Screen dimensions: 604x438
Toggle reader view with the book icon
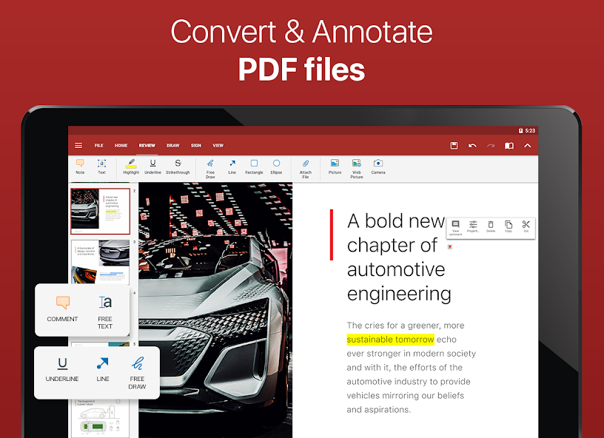[x=509, y=146]
